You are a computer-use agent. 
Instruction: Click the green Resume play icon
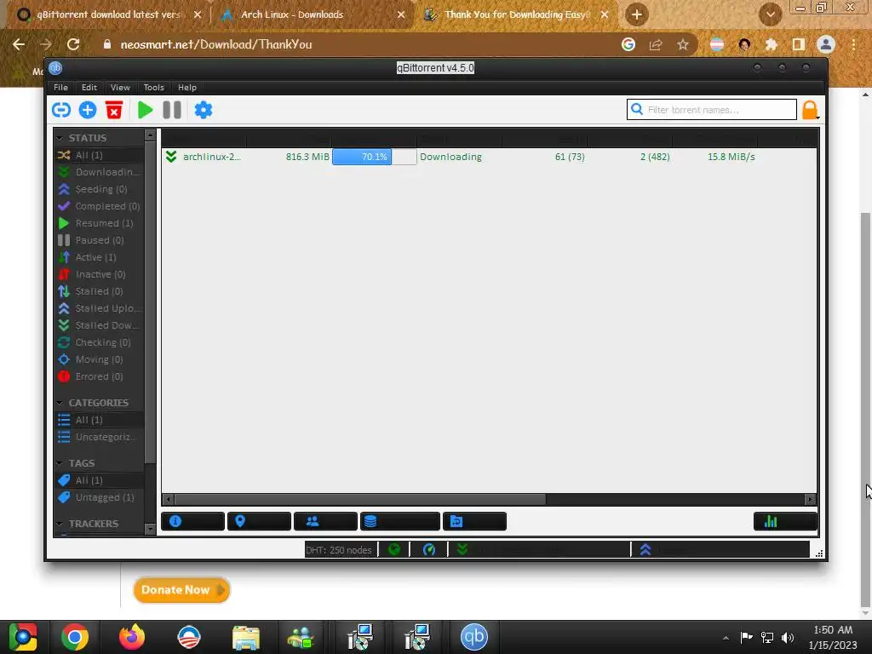click(x=145, y=110)
